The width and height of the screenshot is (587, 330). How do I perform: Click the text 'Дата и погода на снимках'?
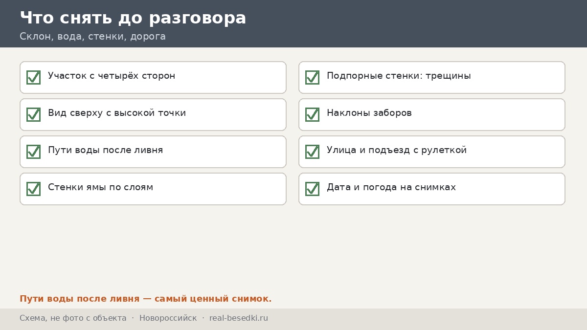click(x=391, y=187)
